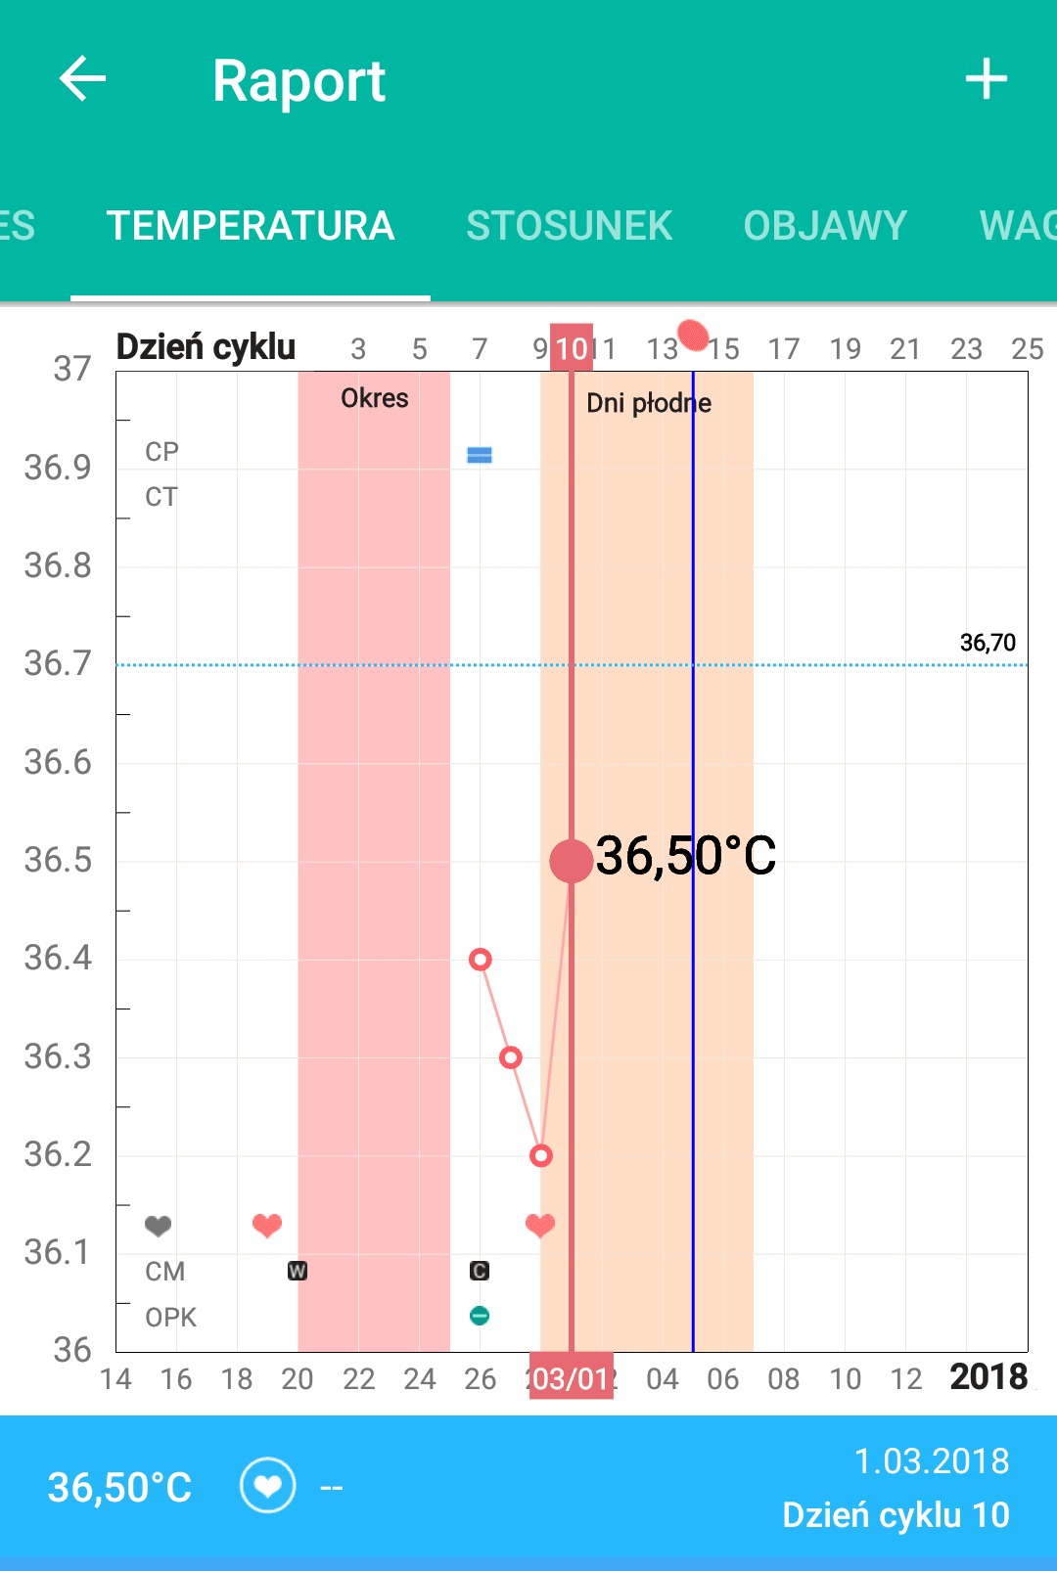Open the TEMPERATURA tab

(251, 226)
